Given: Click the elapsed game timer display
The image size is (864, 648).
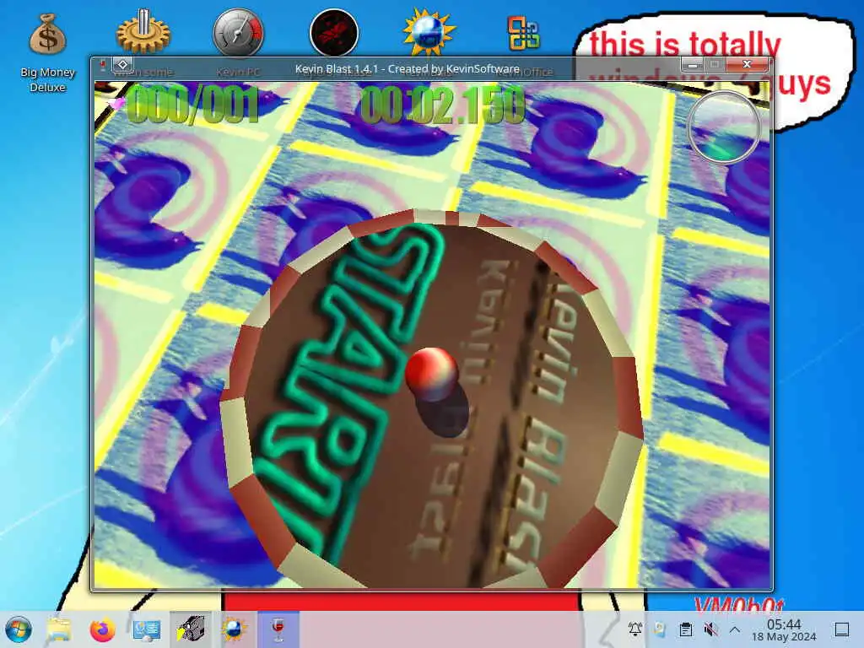Looking at the screenshot, I should pos(443,104).
